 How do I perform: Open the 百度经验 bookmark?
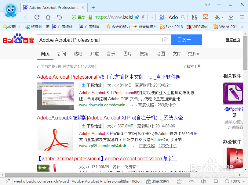63,27
